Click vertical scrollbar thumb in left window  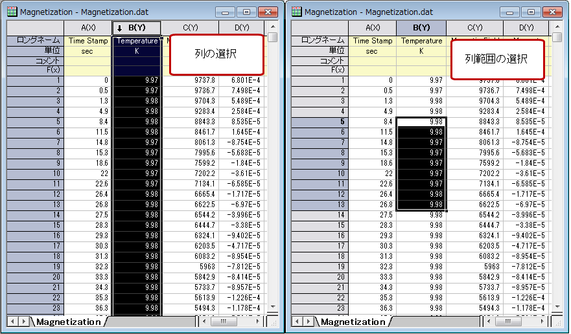point(273,37)
